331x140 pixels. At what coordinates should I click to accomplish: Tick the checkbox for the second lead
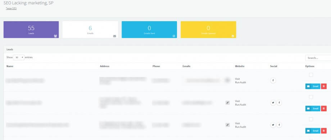click(x=311, y=97)
